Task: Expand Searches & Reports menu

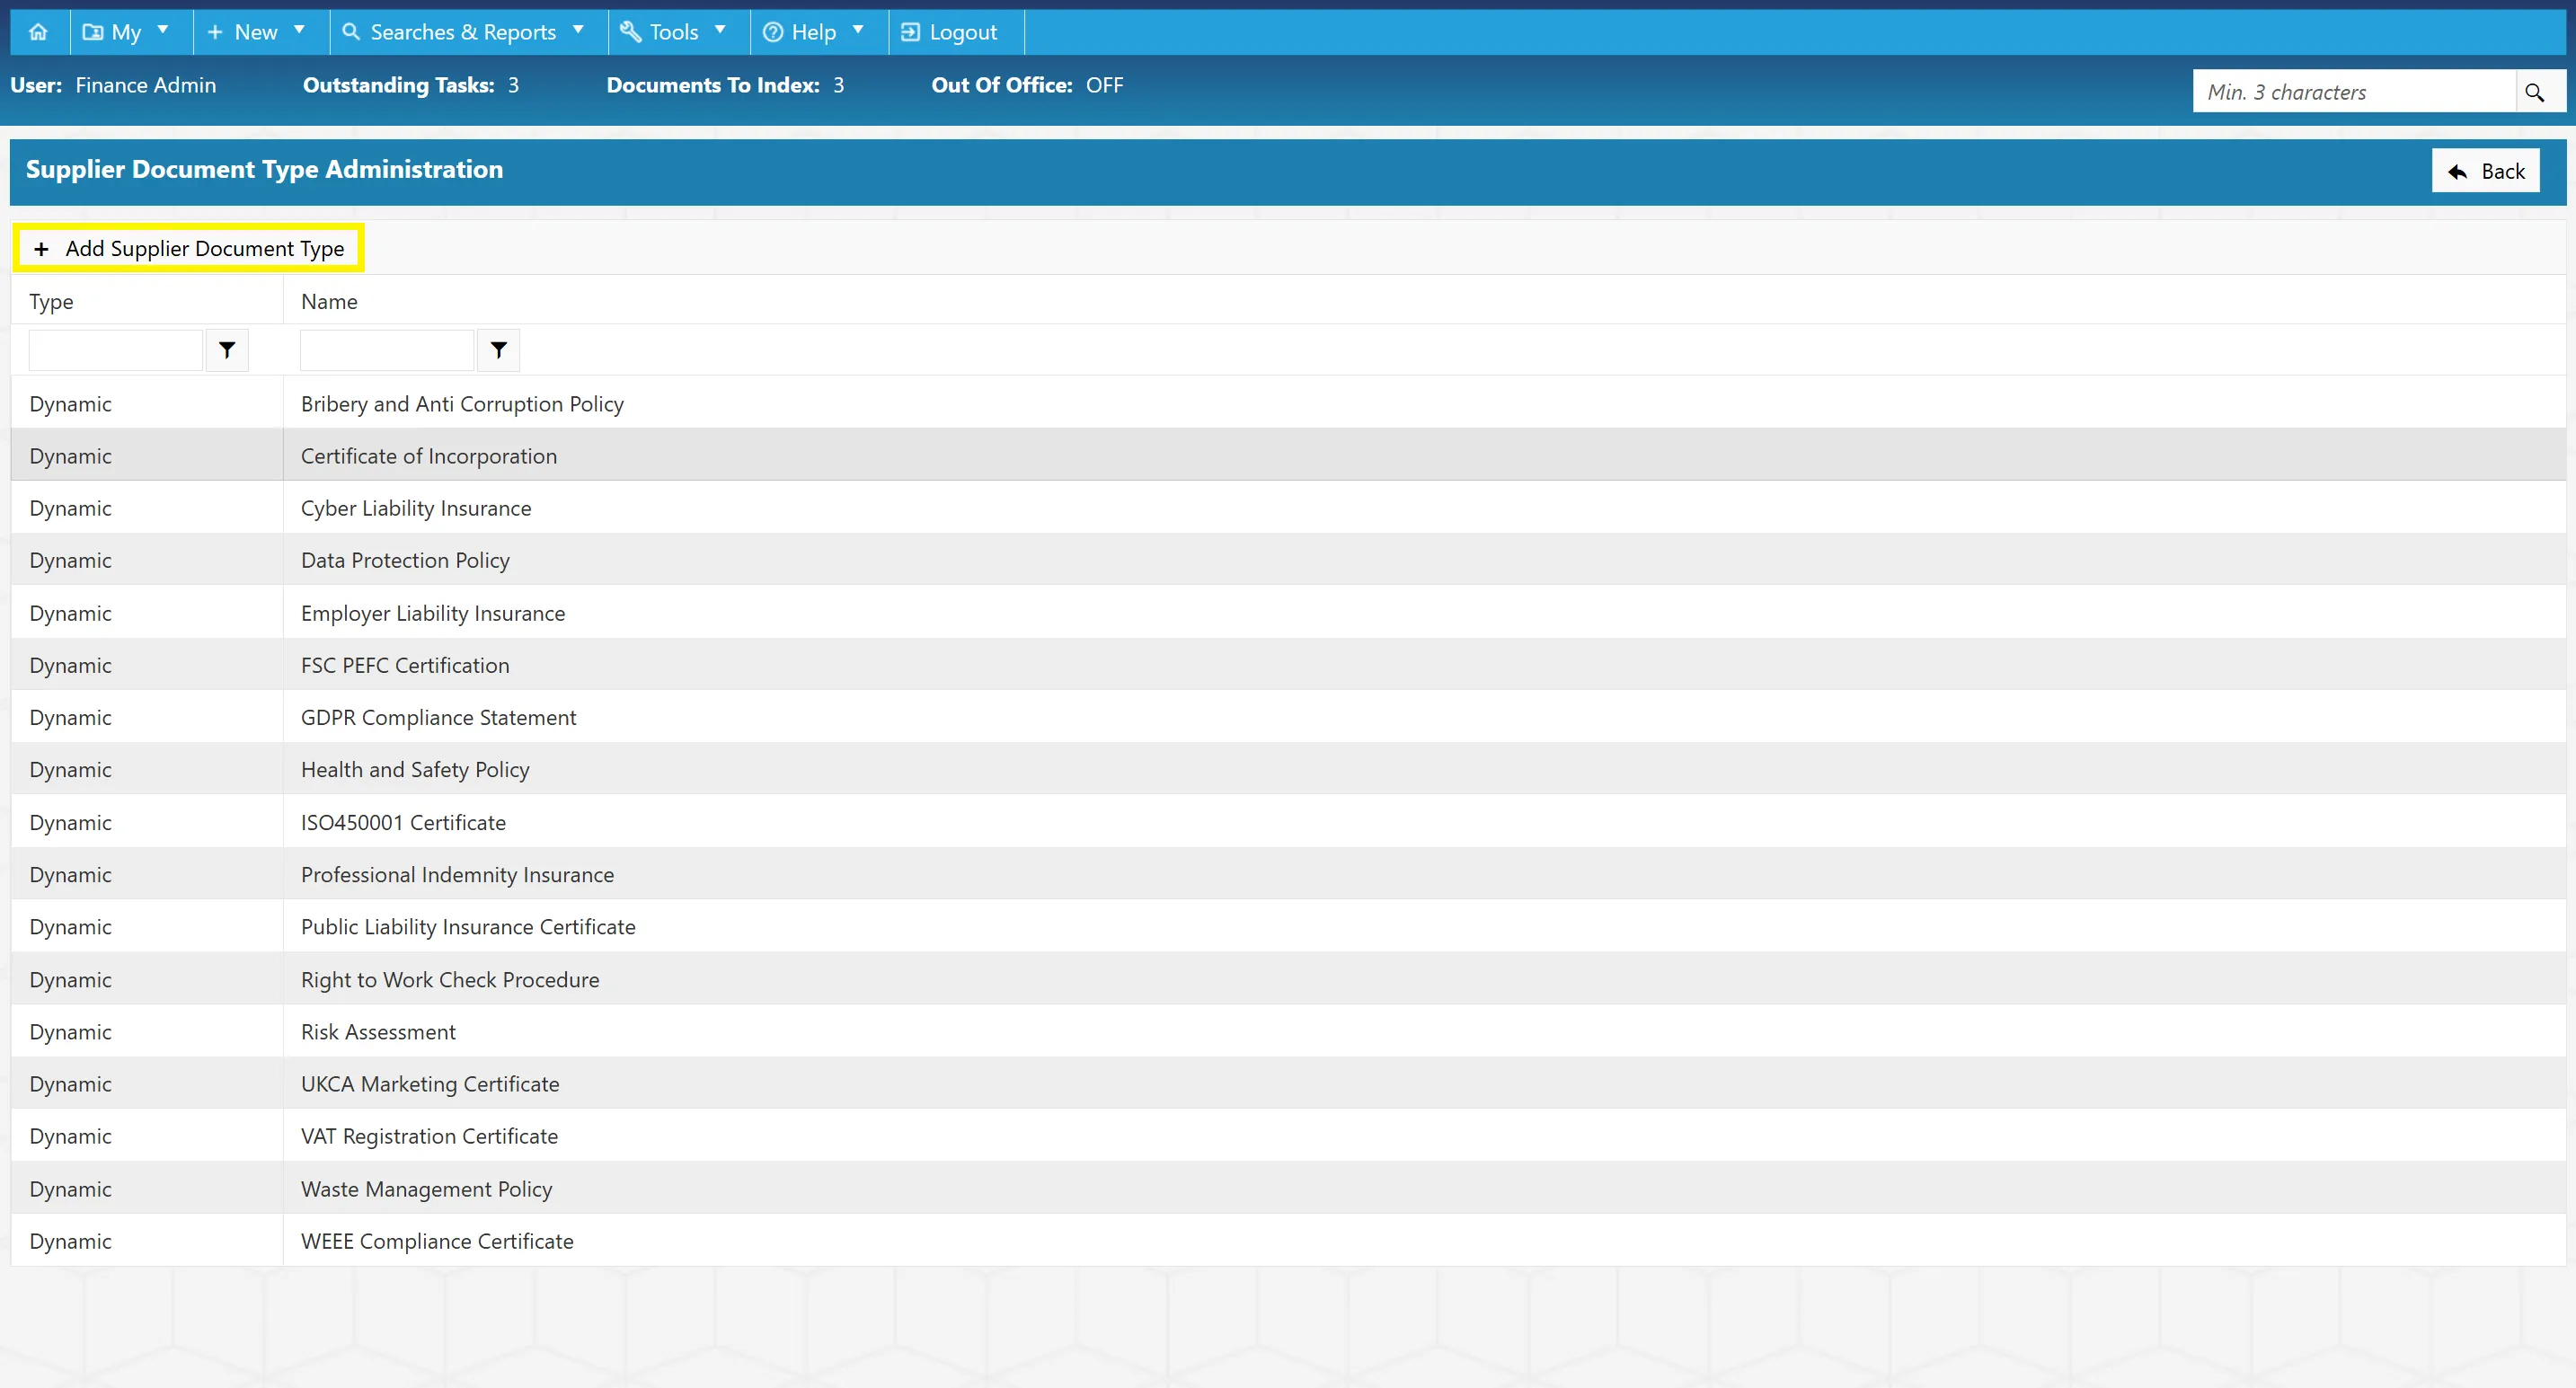Action: click(467, 32)
